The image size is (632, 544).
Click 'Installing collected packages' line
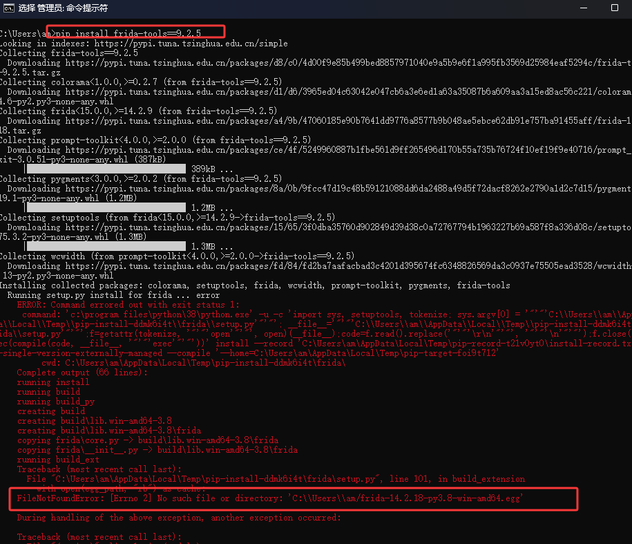[255, 285]
